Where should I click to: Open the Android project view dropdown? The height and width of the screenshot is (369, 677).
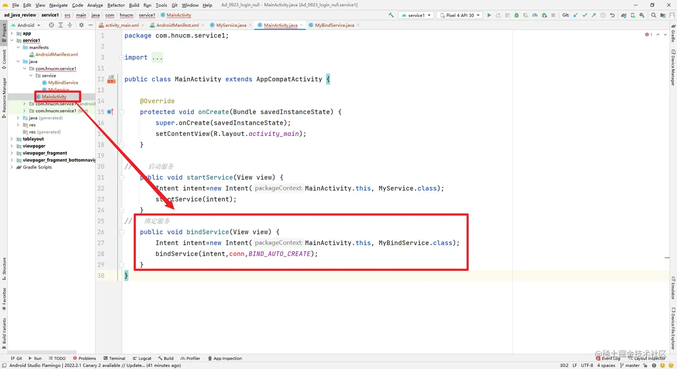pyautogui.click(x=26, y=25)
